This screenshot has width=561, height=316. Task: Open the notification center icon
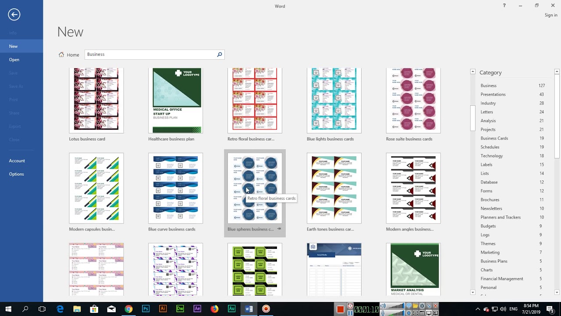pyautogui.click(x=550, y=309)
